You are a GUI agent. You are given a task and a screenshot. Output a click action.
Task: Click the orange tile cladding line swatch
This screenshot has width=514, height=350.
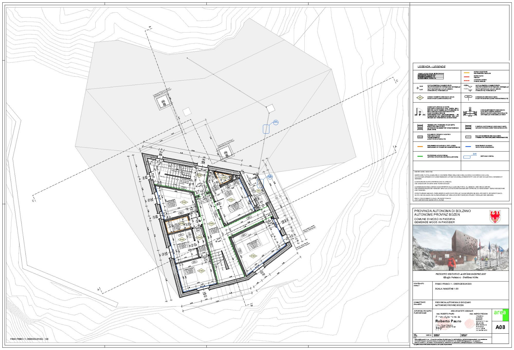(x=420, y=146)
